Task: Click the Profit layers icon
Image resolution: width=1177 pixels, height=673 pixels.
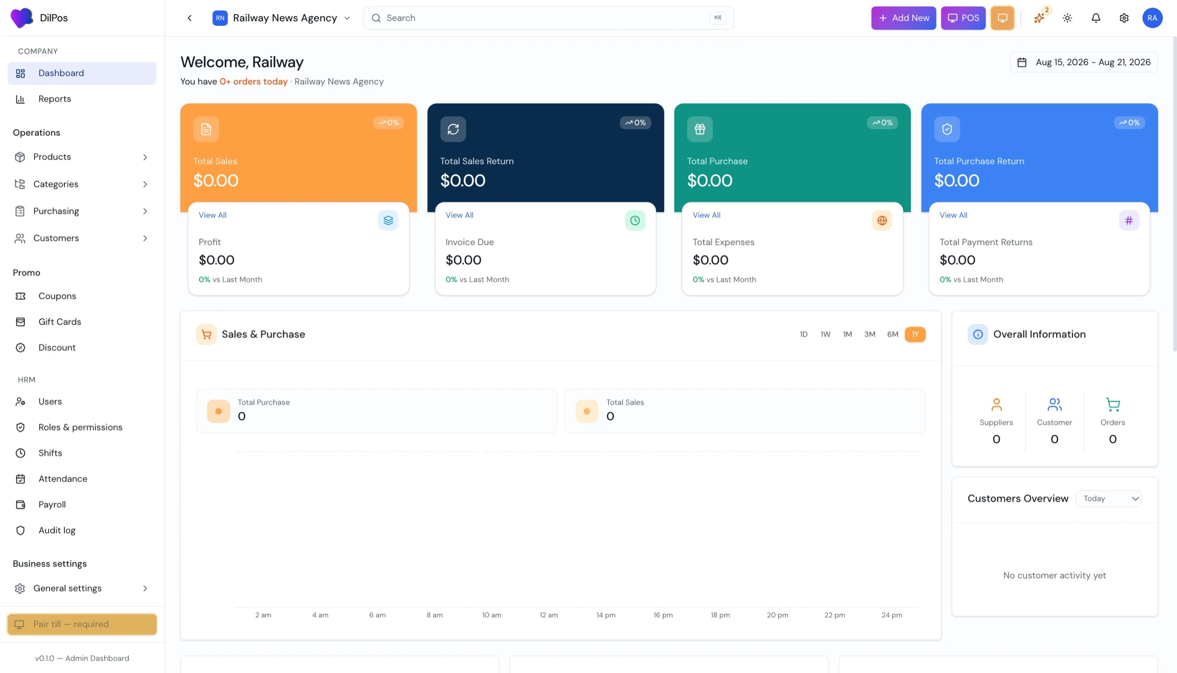Action: 388,221
